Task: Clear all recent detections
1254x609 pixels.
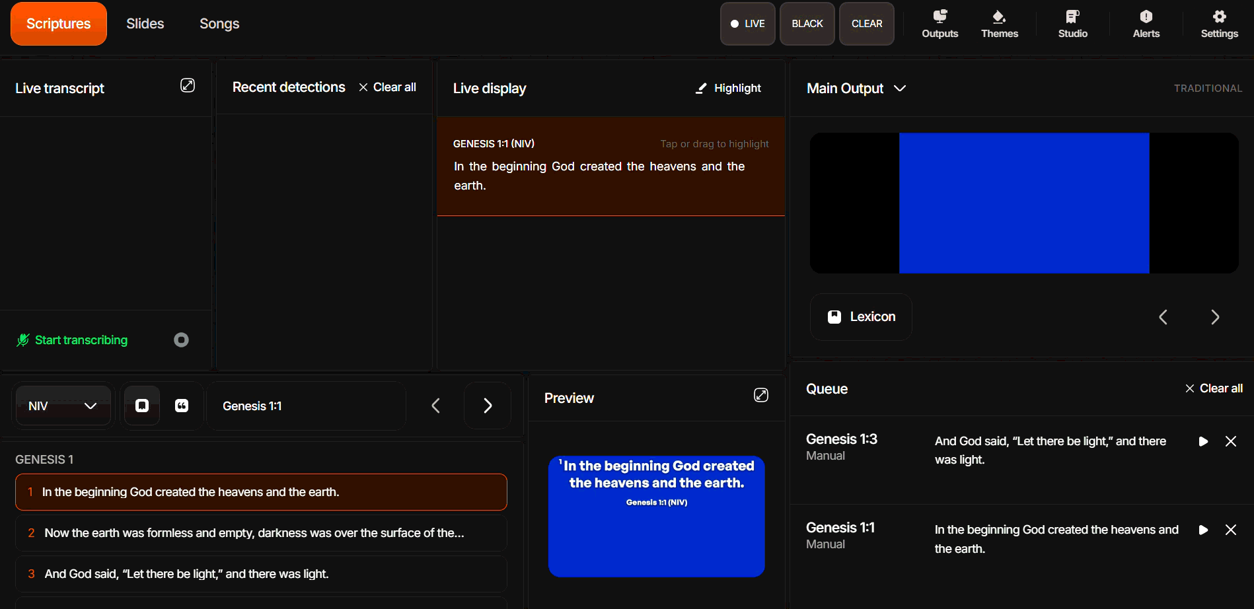Action: coord(387,87)
